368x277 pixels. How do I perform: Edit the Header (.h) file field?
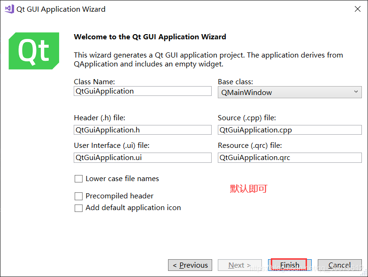(x=143, y=130)
